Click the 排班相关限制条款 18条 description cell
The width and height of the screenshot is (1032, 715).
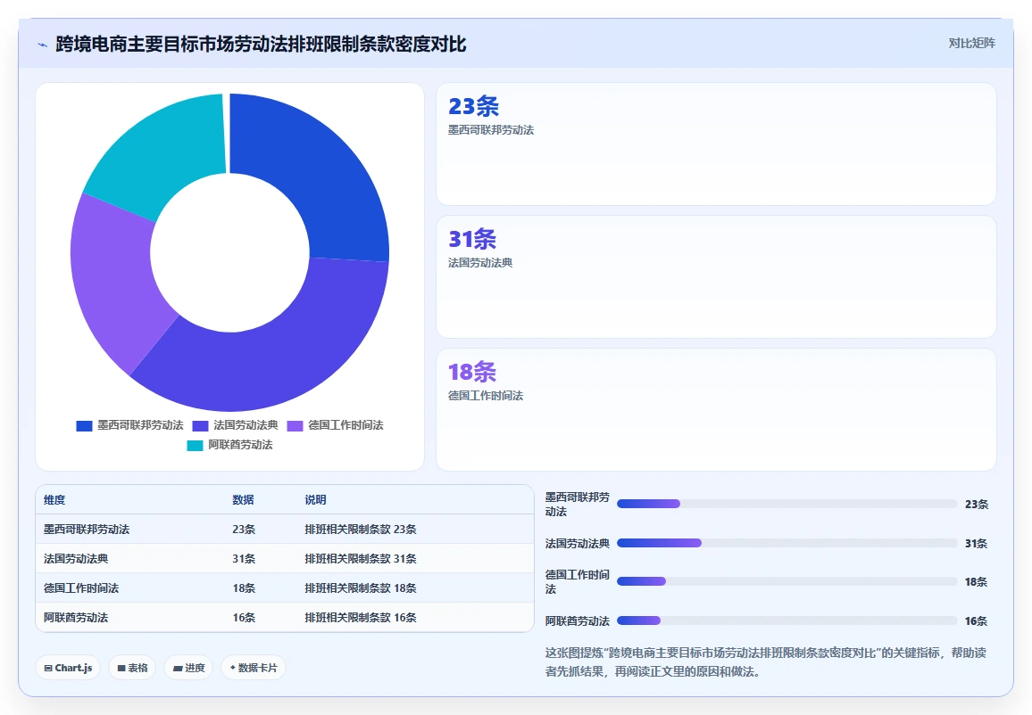coord(360,588)
